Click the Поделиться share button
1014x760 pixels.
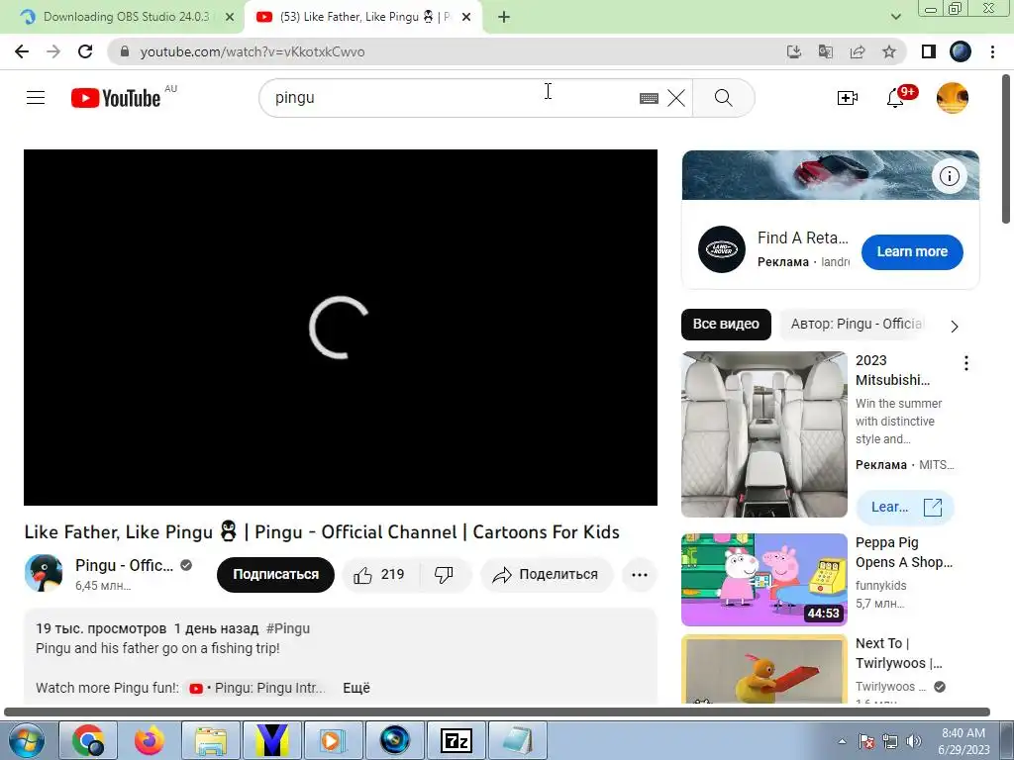pyautogui.click(x=547, y=575)
